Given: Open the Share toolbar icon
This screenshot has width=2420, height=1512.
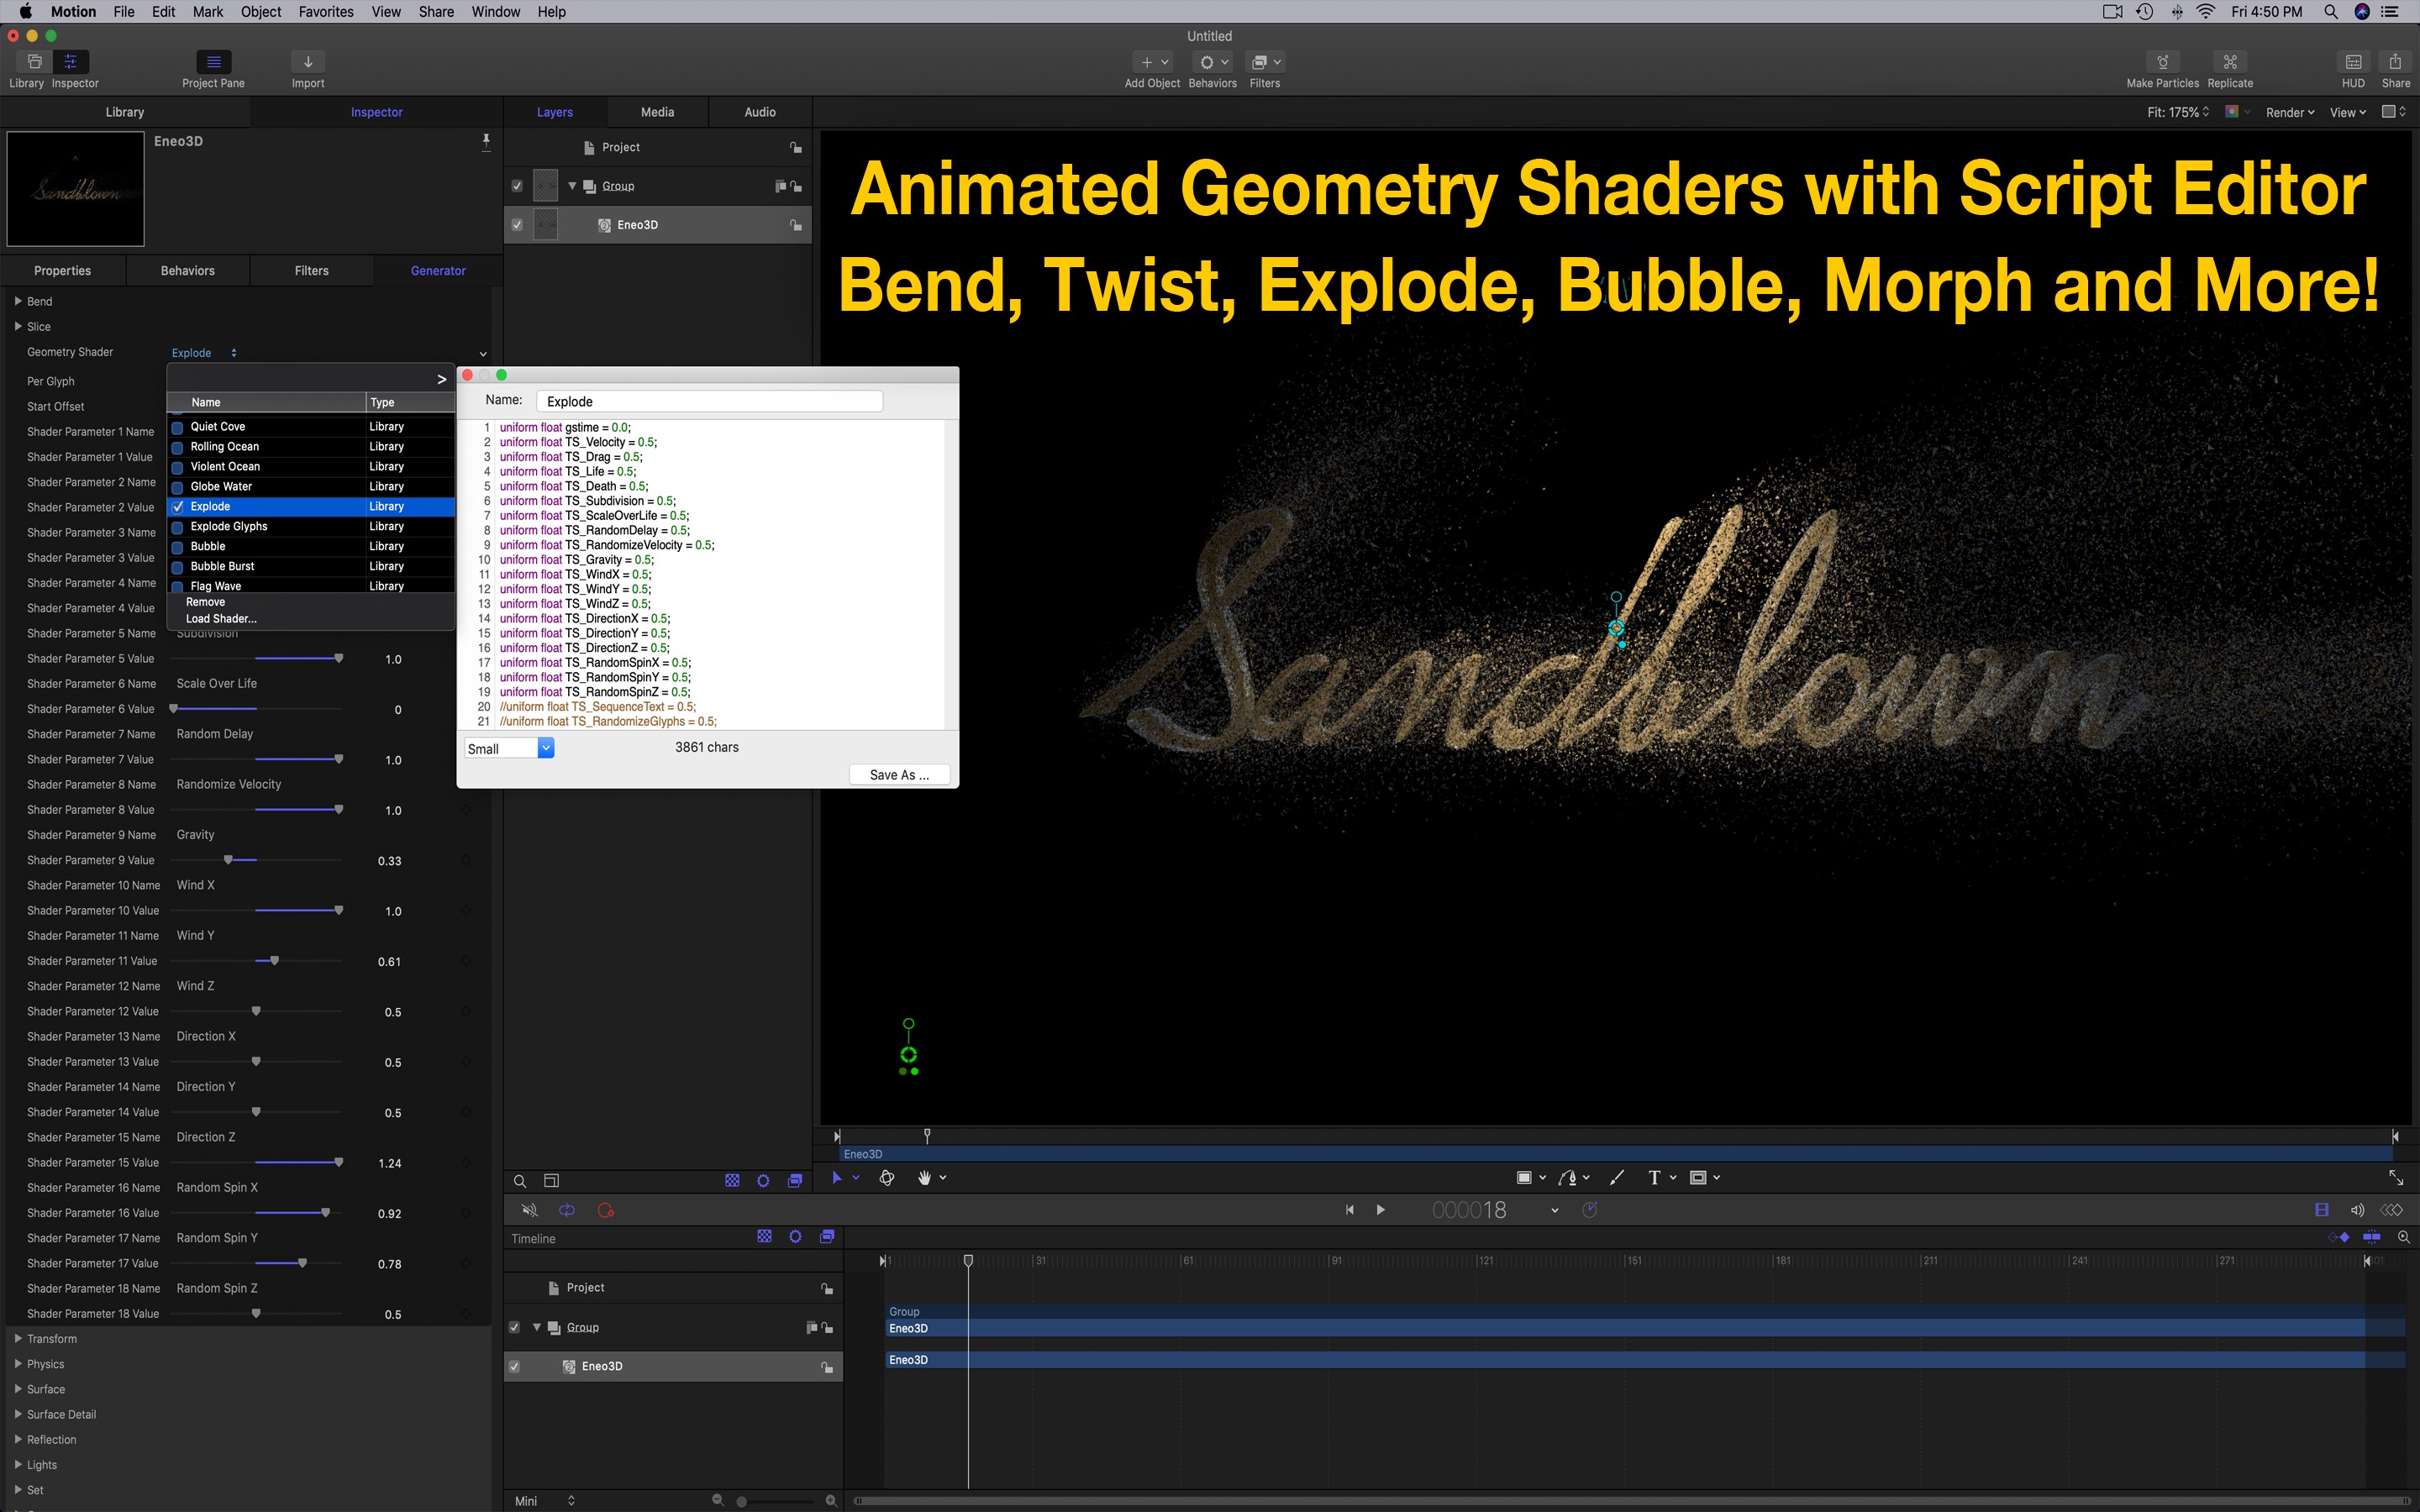Looking at the screenshot, I should click(2395, 62).
